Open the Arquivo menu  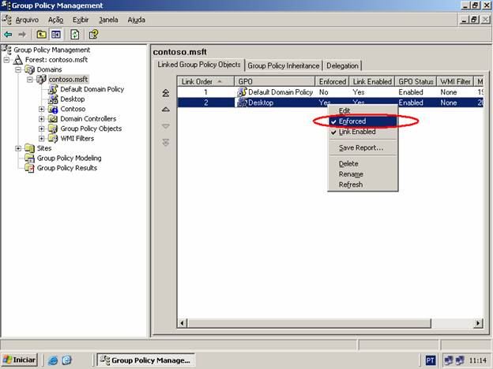click(27, 20)
